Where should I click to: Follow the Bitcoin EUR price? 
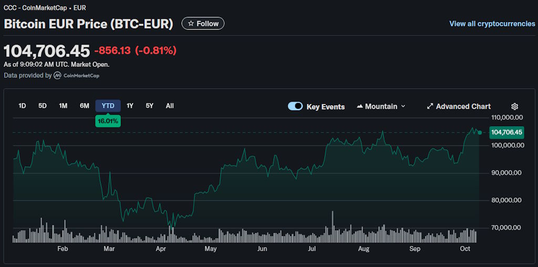(x=203, y=24)
